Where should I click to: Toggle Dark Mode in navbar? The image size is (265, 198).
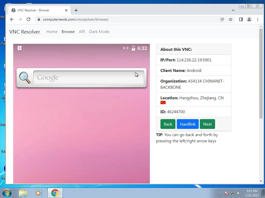[99, 32]
